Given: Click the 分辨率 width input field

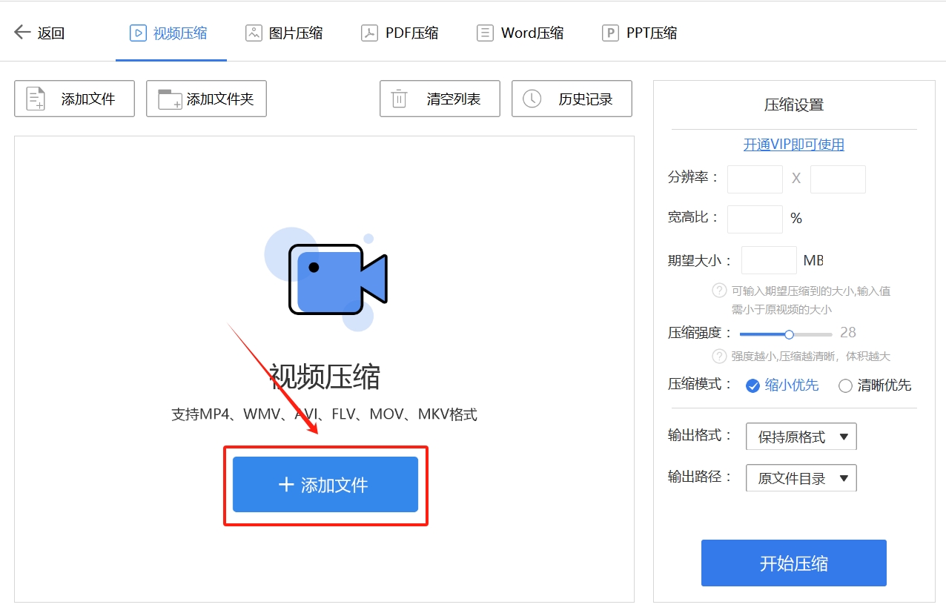Looking at the screenshot, I should pyautogui.click(x=755, y=179).
